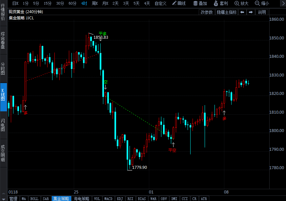Click the 缩小 zoom-out magnifier
The width and height of the screenshot is (286, 201).
coord(262,3)
